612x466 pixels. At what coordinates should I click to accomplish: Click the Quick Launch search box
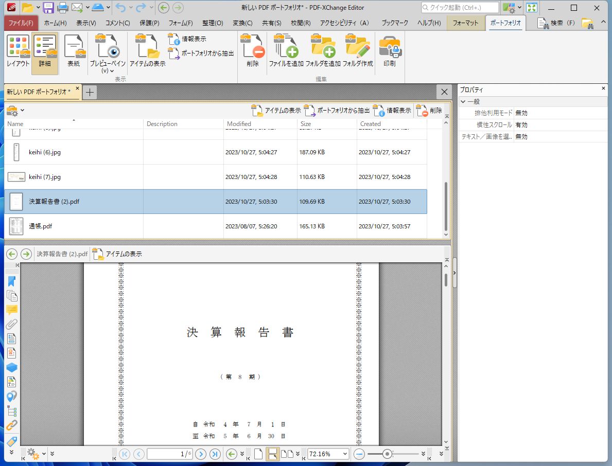(460, 7)
